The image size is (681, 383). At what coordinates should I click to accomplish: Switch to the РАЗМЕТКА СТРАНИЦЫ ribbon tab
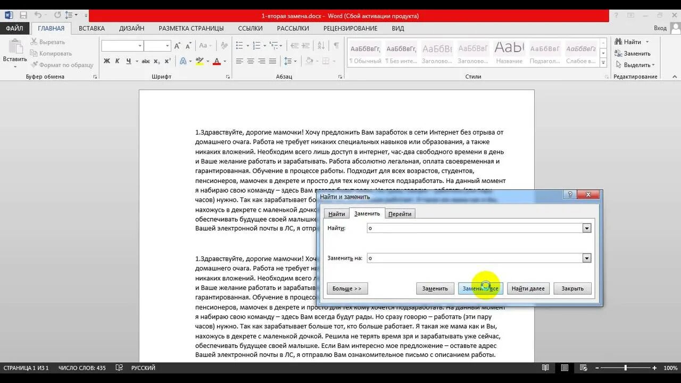pyautogui.click(x=191, y=28)
